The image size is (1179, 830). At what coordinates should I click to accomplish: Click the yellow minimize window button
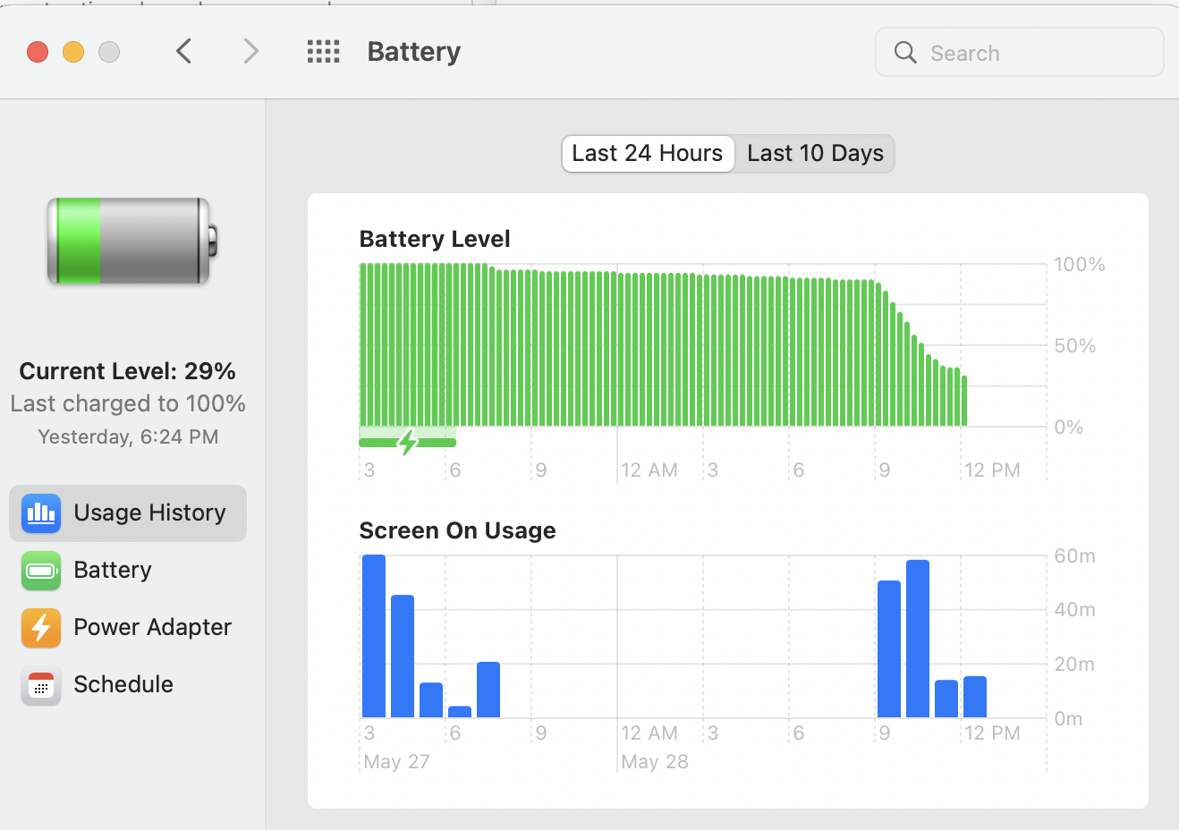click(73, 52)
